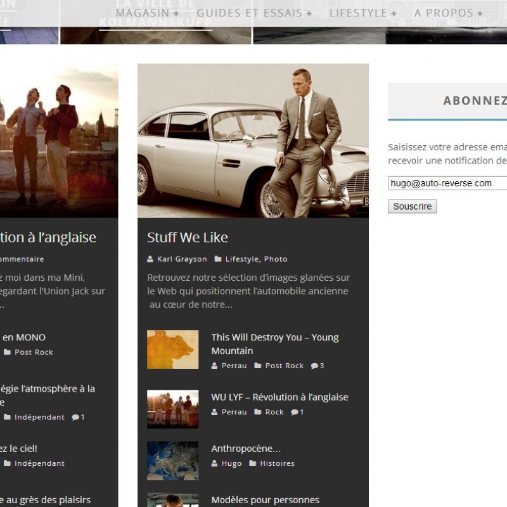Expand the MAGASIN menu
The image size is (507, 507).
147,13
